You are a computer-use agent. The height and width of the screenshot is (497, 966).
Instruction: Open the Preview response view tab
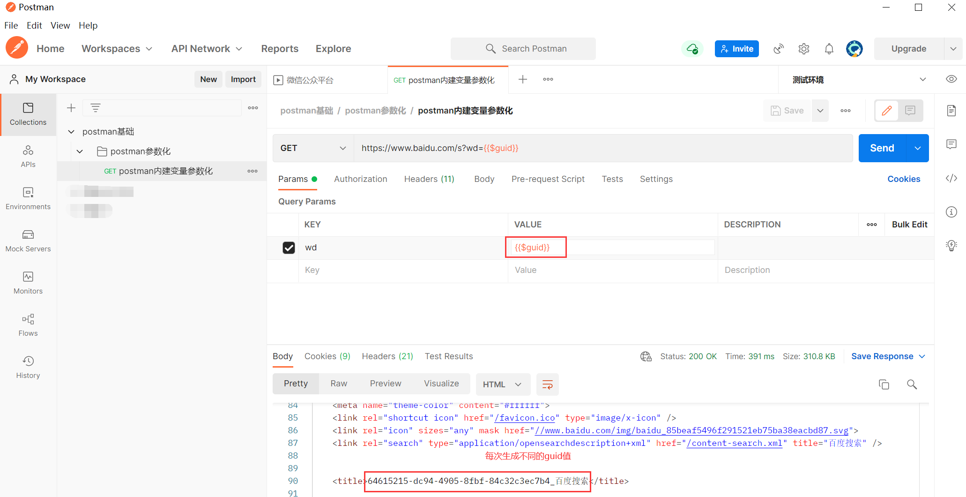[x=385, y=384]
